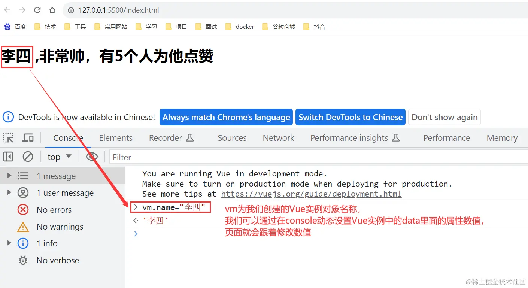
Task: Click the user message person icon
Action: (x=23, y=193)
